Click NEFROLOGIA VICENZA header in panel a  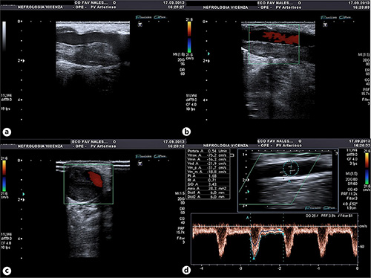click(40, 7)
